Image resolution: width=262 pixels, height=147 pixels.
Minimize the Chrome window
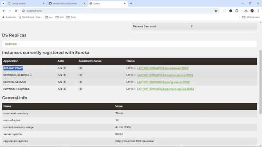[x=242, y=3]
